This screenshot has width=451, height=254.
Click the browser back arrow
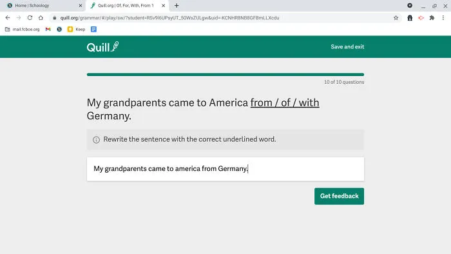(x=8, y=18)
